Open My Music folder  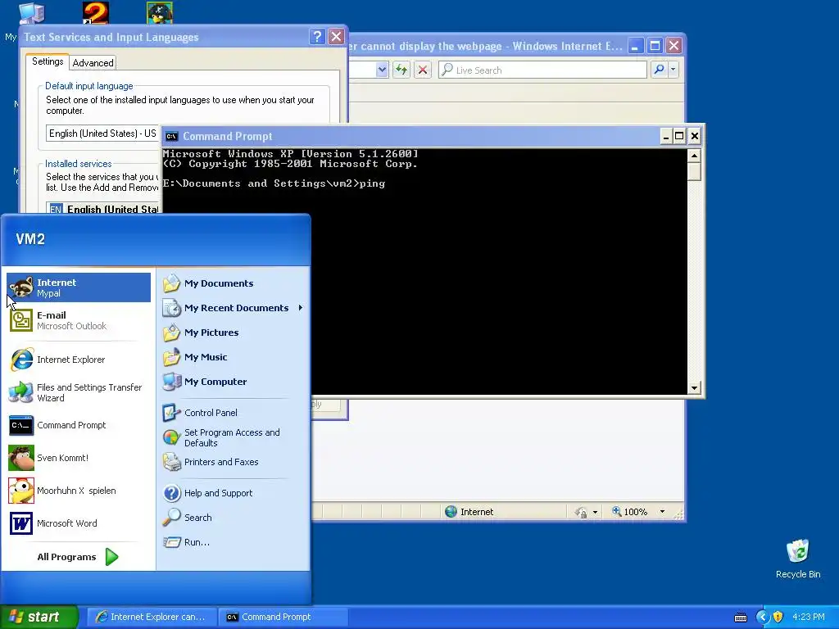click(x=233, y=357)
